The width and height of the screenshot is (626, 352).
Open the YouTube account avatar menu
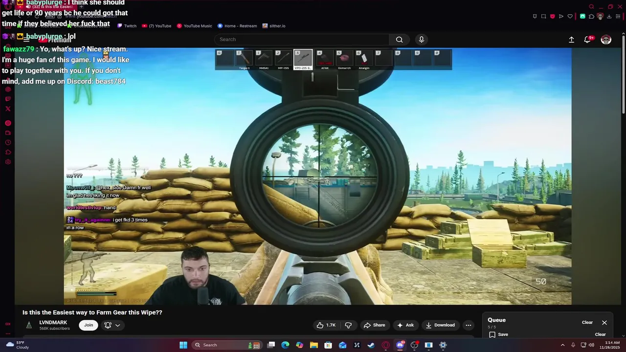click(x=606, y=40)
